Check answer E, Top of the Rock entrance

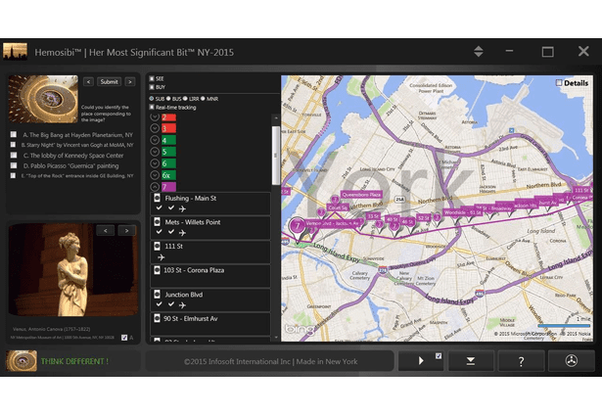(x=13, y=175)
